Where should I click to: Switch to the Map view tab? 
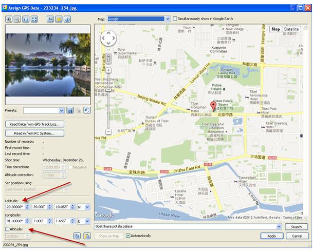coord(275,29)
